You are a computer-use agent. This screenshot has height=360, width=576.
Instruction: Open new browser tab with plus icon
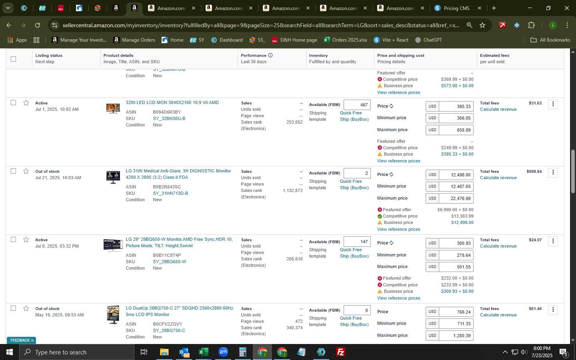(494, 8)
